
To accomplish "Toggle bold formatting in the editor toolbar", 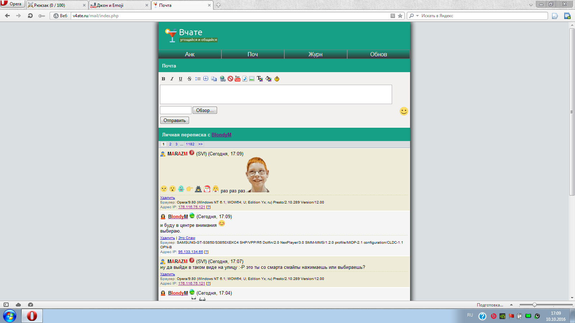I will [164, 79].
